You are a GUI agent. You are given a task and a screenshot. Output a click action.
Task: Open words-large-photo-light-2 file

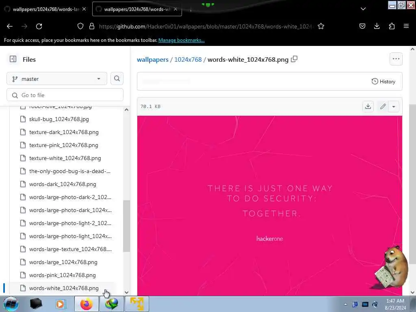pos(70,223)
